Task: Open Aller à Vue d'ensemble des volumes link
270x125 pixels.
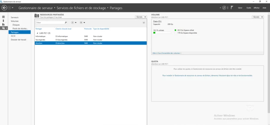Action: pyautogui.click(x=167, y=53)
